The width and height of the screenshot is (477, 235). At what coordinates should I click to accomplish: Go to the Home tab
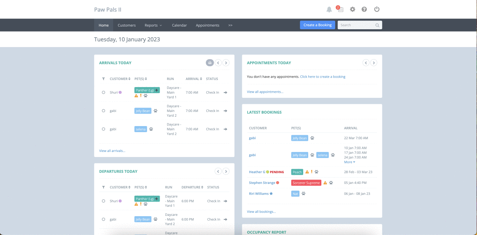click(104, 25)
